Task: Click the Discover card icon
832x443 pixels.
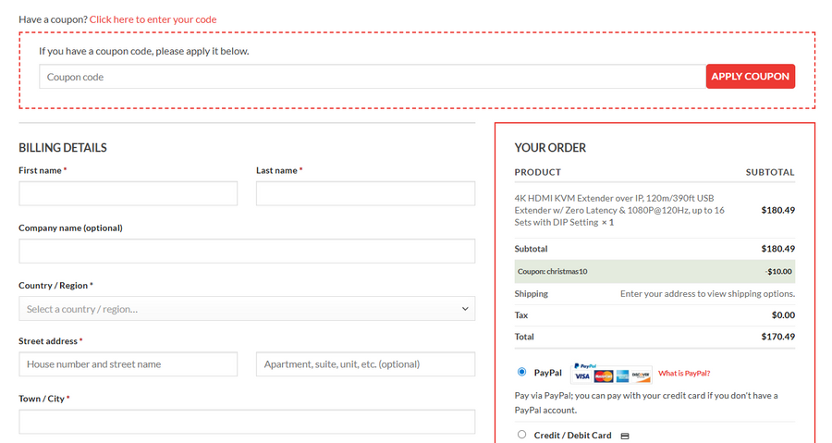Action: [x=642, y=376]
